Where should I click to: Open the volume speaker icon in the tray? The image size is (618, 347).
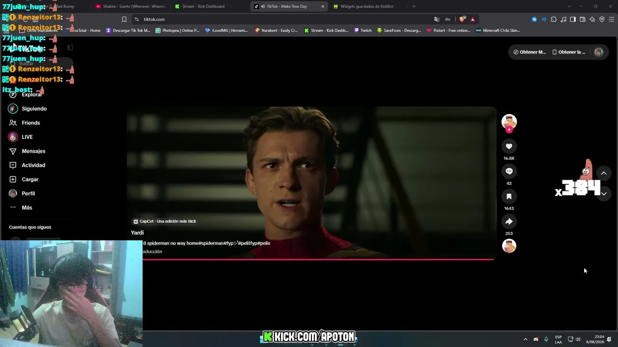(x=578, y=339)
